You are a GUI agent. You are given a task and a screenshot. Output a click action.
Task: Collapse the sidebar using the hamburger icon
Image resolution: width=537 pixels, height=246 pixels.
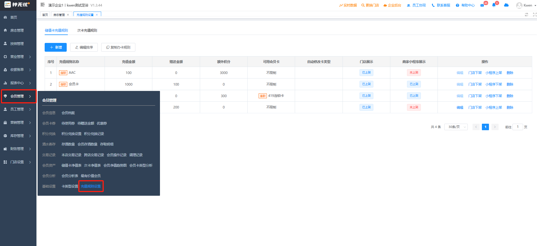tap(42, 5)
